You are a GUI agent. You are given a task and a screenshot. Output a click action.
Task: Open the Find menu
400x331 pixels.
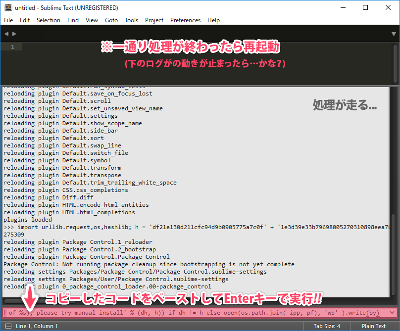pos(73,20)
